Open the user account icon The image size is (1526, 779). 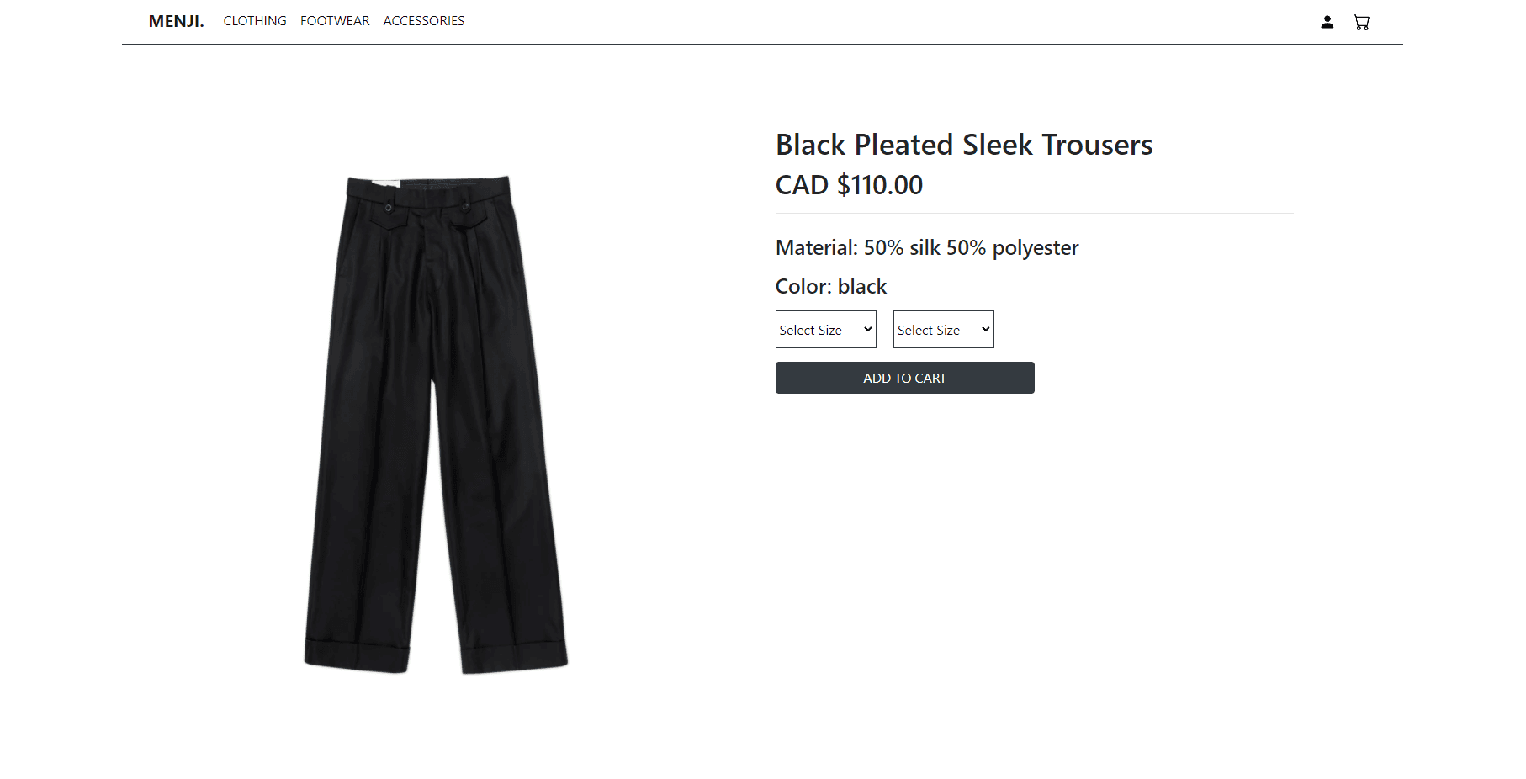[x=1327, y=22]
